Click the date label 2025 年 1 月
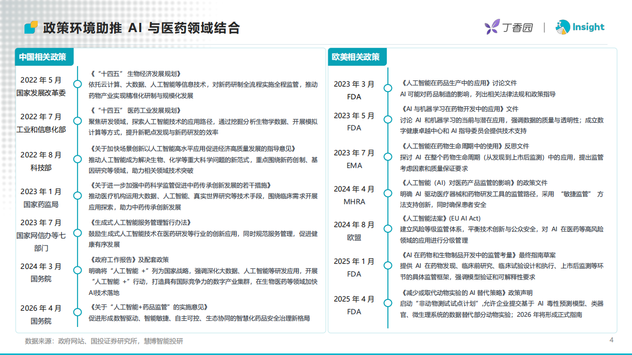 pyautogui.click(x=354, y=261)
